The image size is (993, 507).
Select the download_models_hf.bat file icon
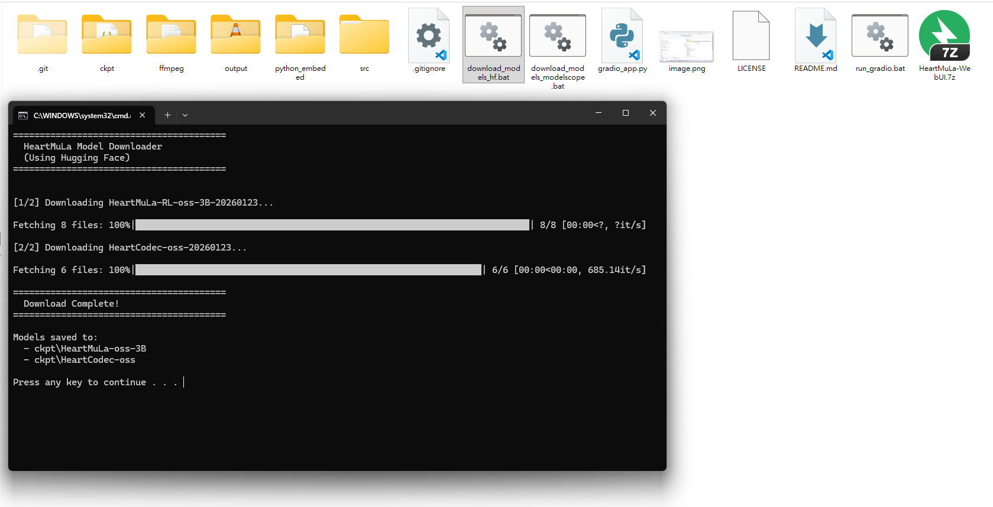point(493,35)
